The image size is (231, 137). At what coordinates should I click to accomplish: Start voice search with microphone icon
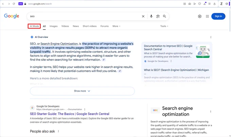(x=151, y=16)
